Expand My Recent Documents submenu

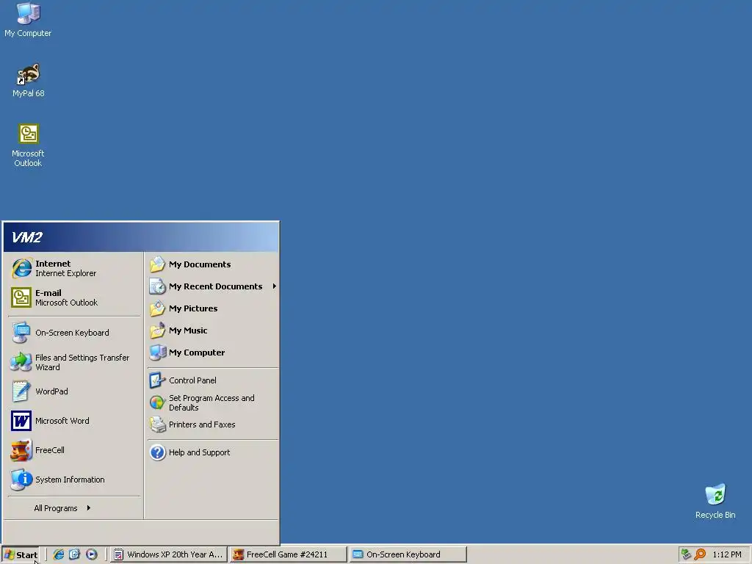click(213, 286)
